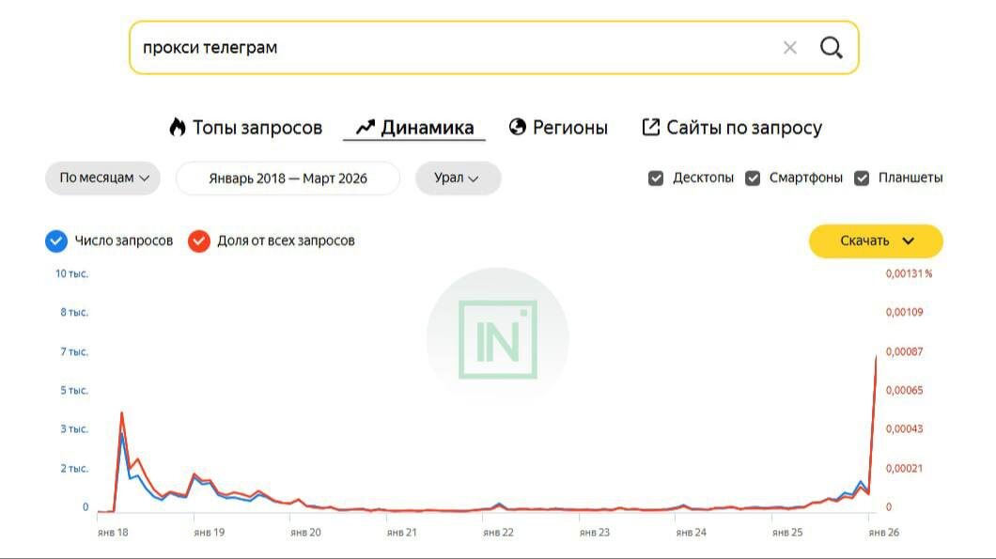996x559 pixels.
Task: Click the globe icon for Регионы
Action: coord(518,128)
